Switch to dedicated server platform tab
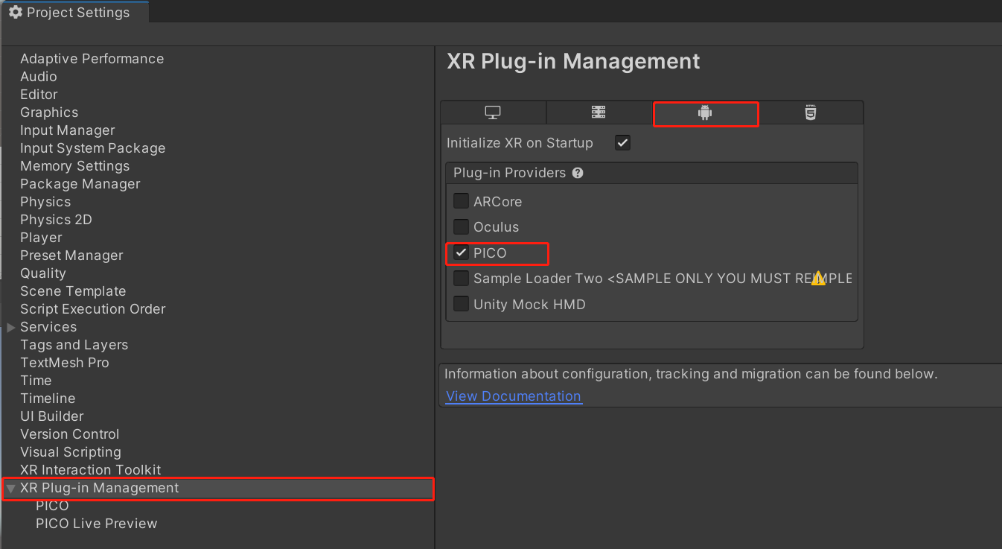The image size is (1002, 549). pos(599,112)
